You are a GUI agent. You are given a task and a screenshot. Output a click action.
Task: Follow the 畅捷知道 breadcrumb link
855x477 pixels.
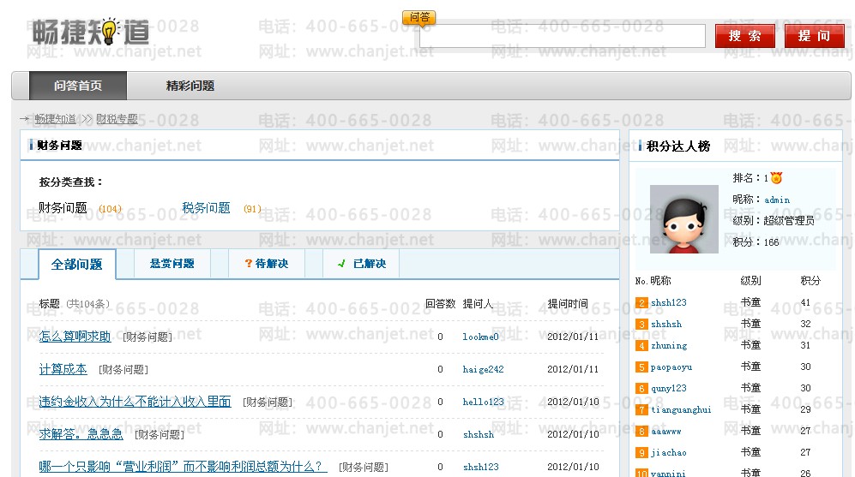pos(56,119)
